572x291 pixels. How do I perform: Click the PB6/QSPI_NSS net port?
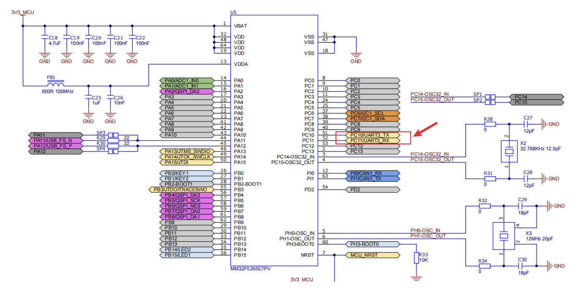[187, 206]
